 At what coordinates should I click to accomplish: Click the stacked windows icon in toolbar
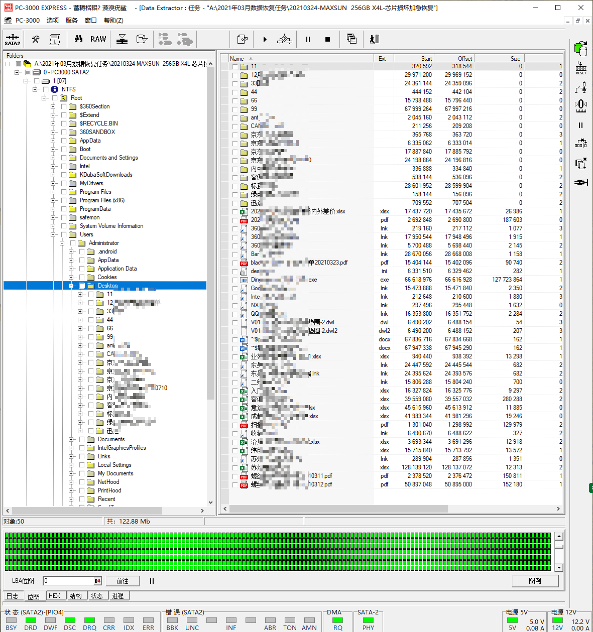pyautogui.click(x=351, y=39)
